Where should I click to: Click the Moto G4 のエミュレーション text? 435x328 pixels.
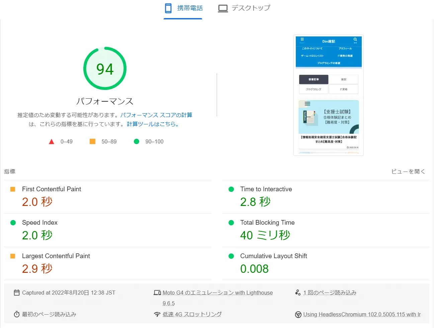click(x=217, y=293)
